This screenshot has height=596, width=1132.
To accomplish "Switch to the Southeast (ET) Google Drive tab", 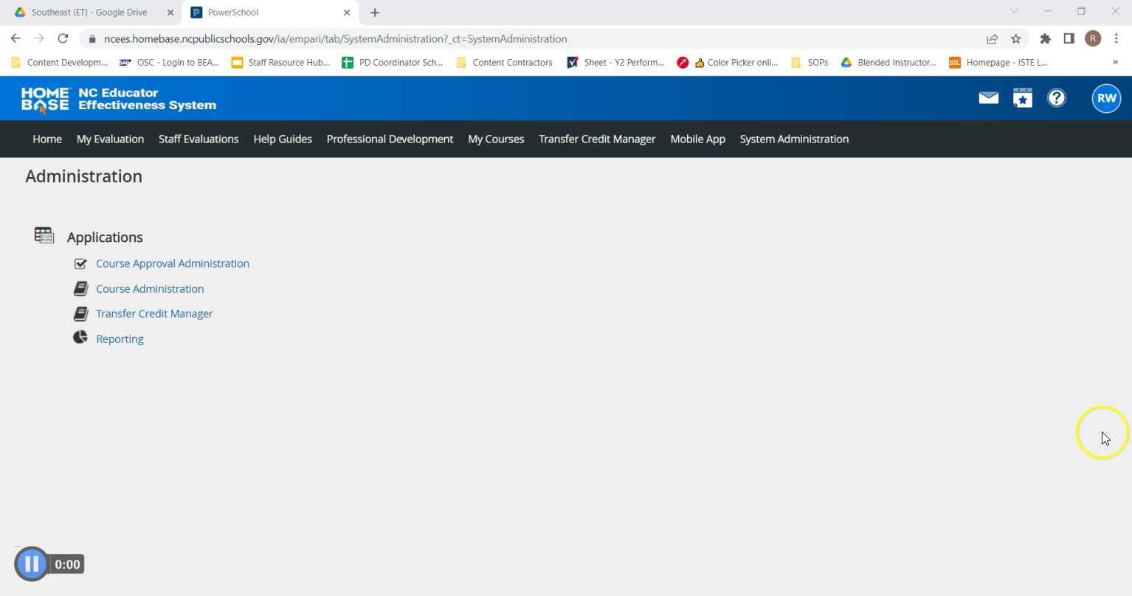I will tap(89, 13).
